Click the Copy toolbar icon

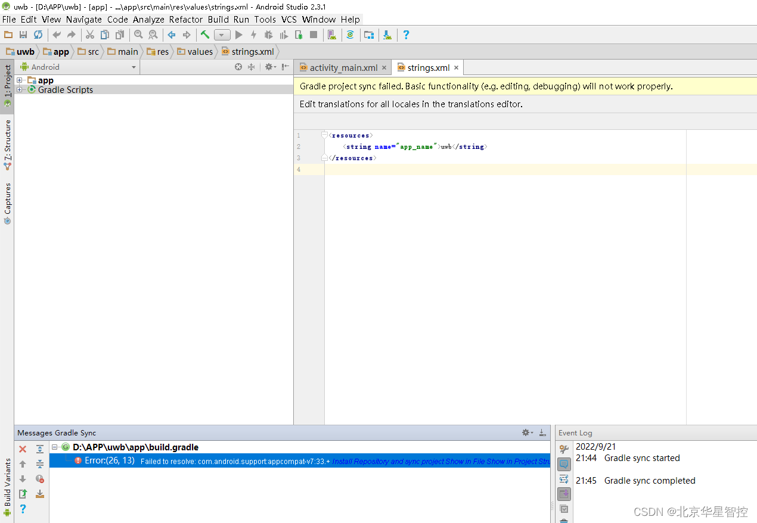tap(105, 35)
